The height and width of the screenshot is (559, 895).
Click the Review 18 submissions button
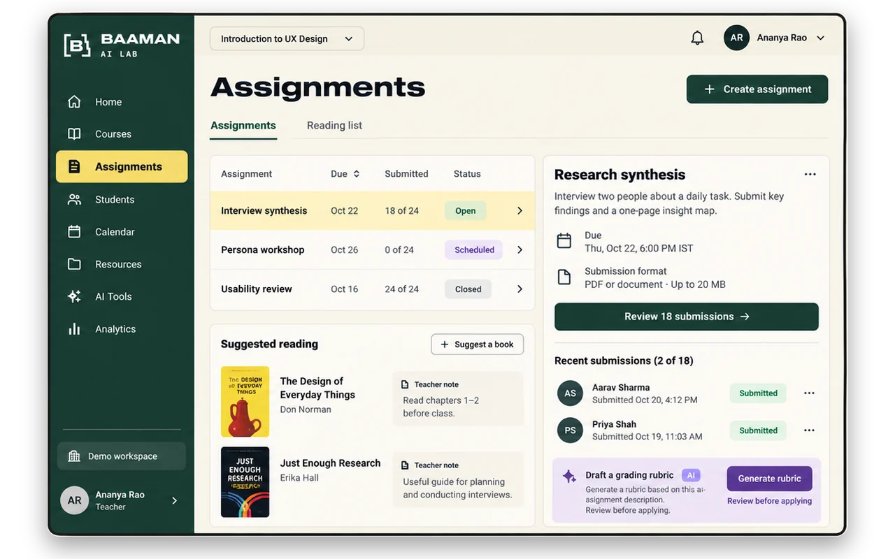point(687,317)
